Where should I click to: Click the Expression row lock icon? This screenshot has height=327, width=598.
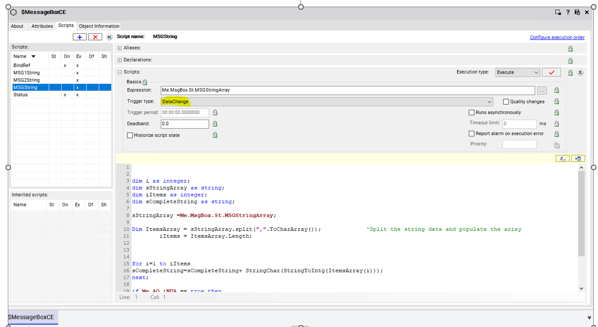click(556, 90)
